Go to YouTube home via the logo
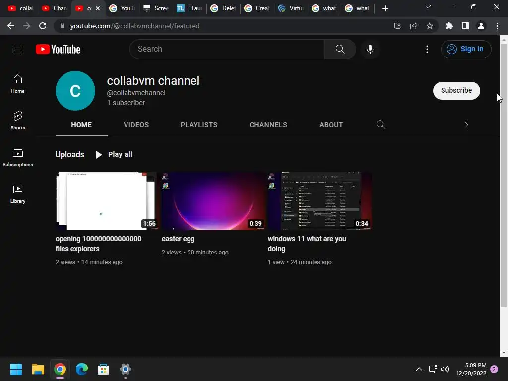508x381 pixels. [58, 49]
